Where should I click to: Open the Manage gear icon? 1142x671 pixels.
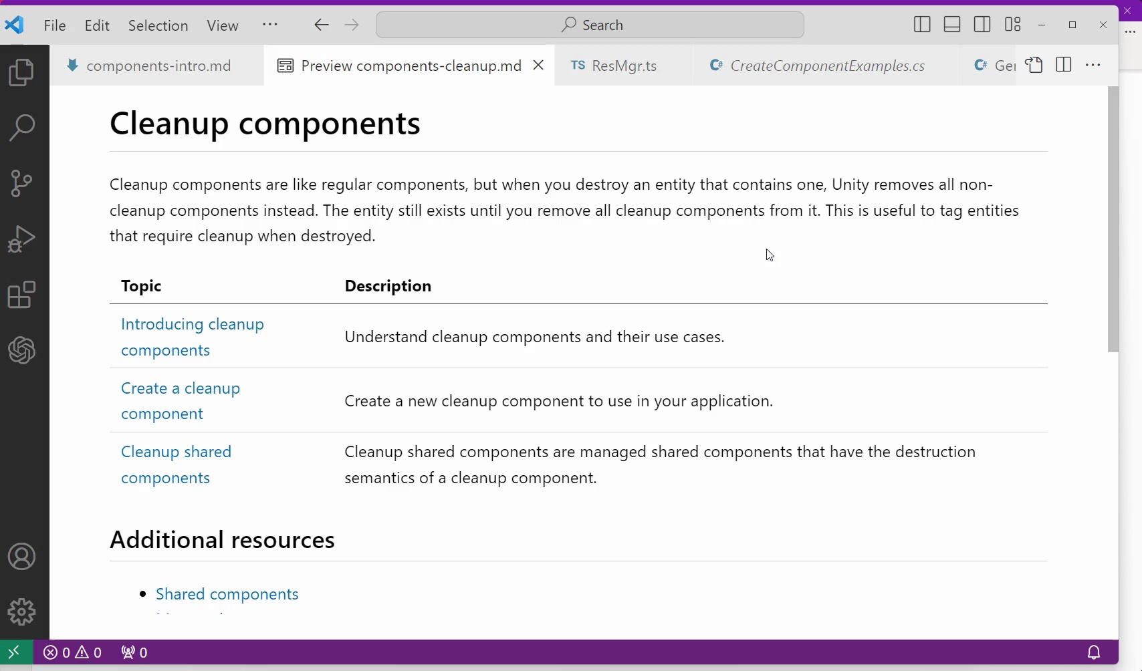[x=22, y=612]
